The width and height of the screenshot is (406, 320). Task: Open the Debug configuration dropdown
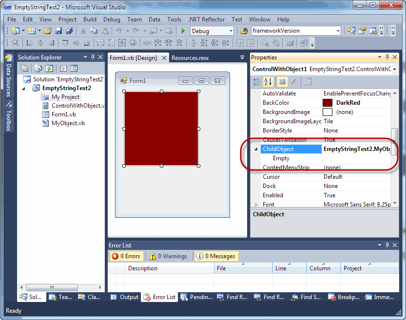[212, 31]
